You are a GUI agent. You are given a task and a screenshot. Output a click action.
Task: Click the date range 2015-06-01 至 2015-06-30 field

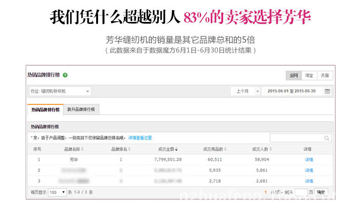click(291, 91)
